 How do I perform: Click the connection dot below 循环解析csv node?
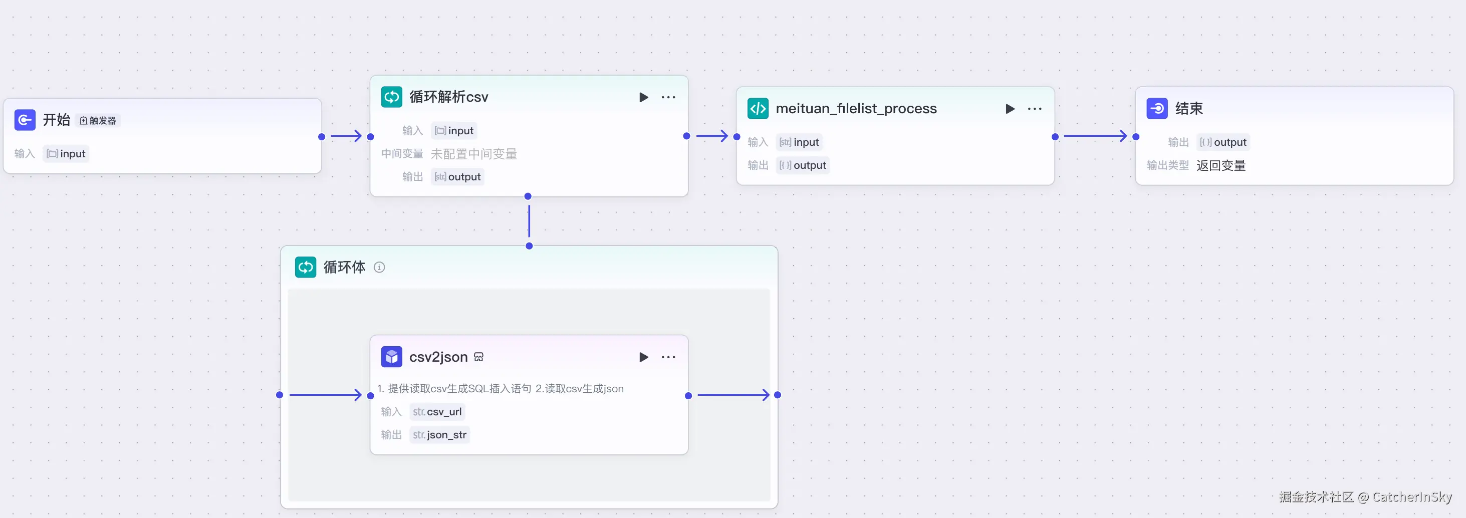pyautogui.click(x=528, y=196)
